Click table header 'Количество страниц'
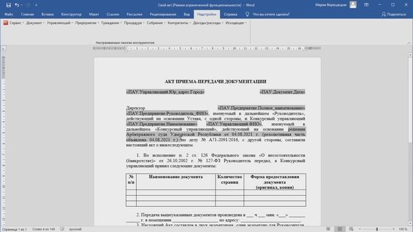The image size is (413, 232). [230, 179]
